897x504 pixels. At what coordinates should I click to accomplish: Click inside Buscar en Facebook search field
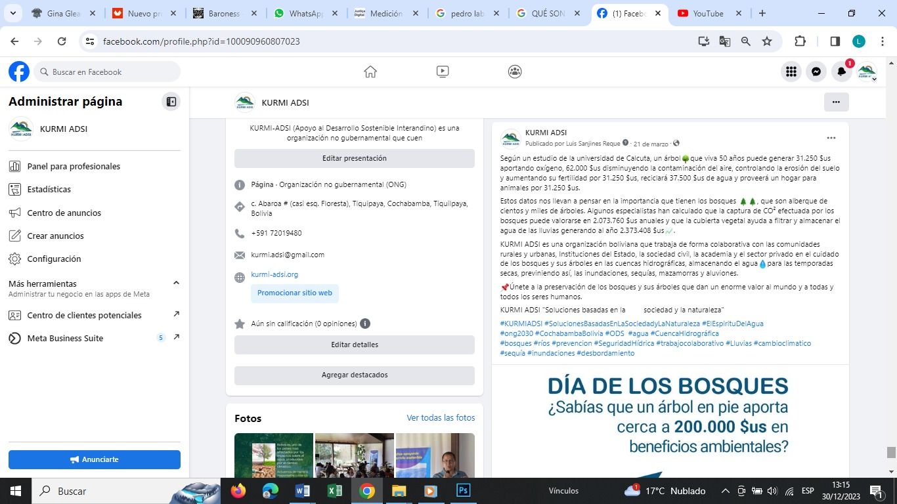pyautogui.click(x=107, y=72)
